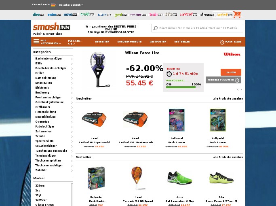Go to the next flash sale arrow

[x=241, y=89]
